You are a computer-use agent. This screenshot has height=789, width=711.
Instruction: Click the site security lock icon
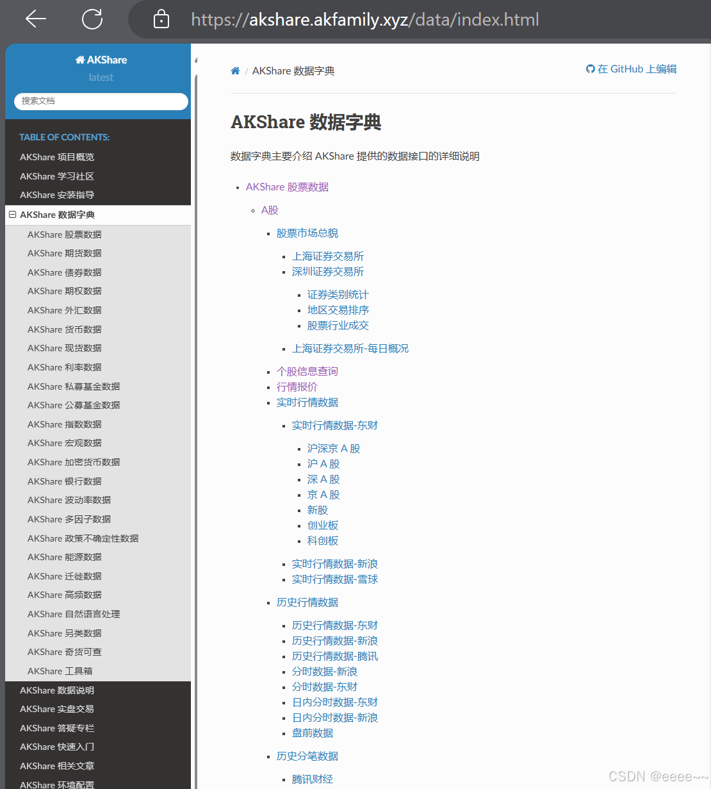(x=161, y=19)
